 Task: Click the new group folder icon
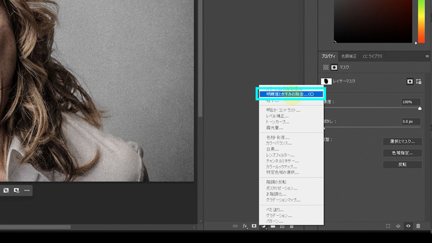(273, 226)
